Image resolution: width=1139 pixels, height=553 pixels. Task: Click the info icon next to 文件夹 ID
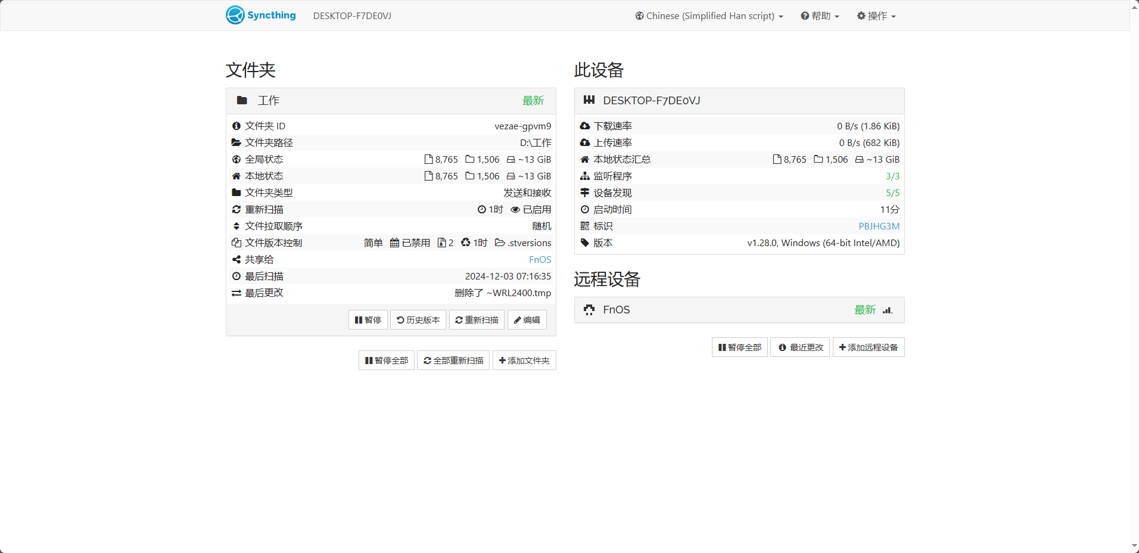click(236, 126)
